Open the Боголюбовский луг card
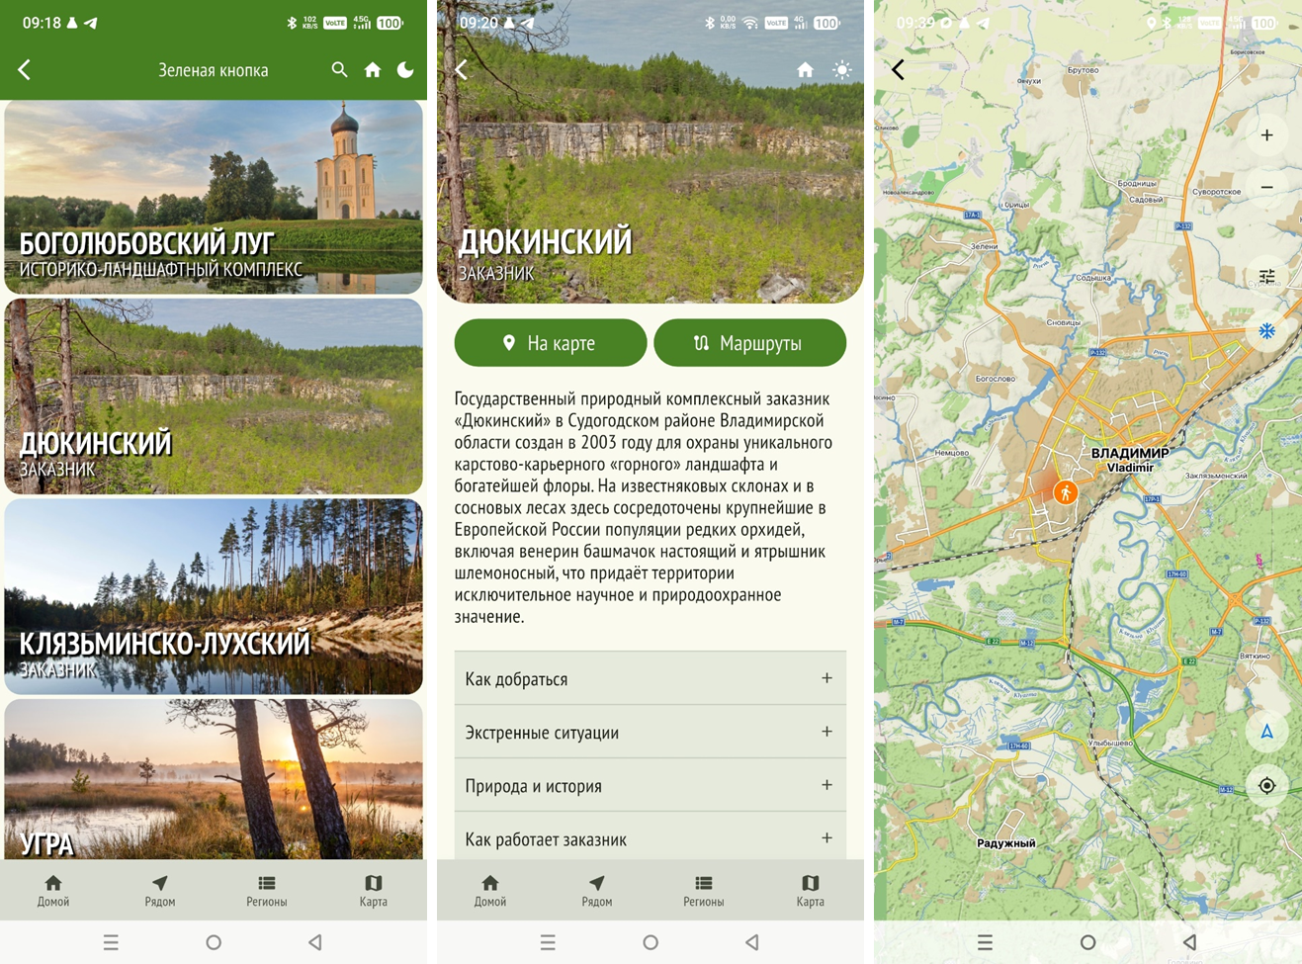Screen dimensions: 1302x964 [x=214, y=197]
